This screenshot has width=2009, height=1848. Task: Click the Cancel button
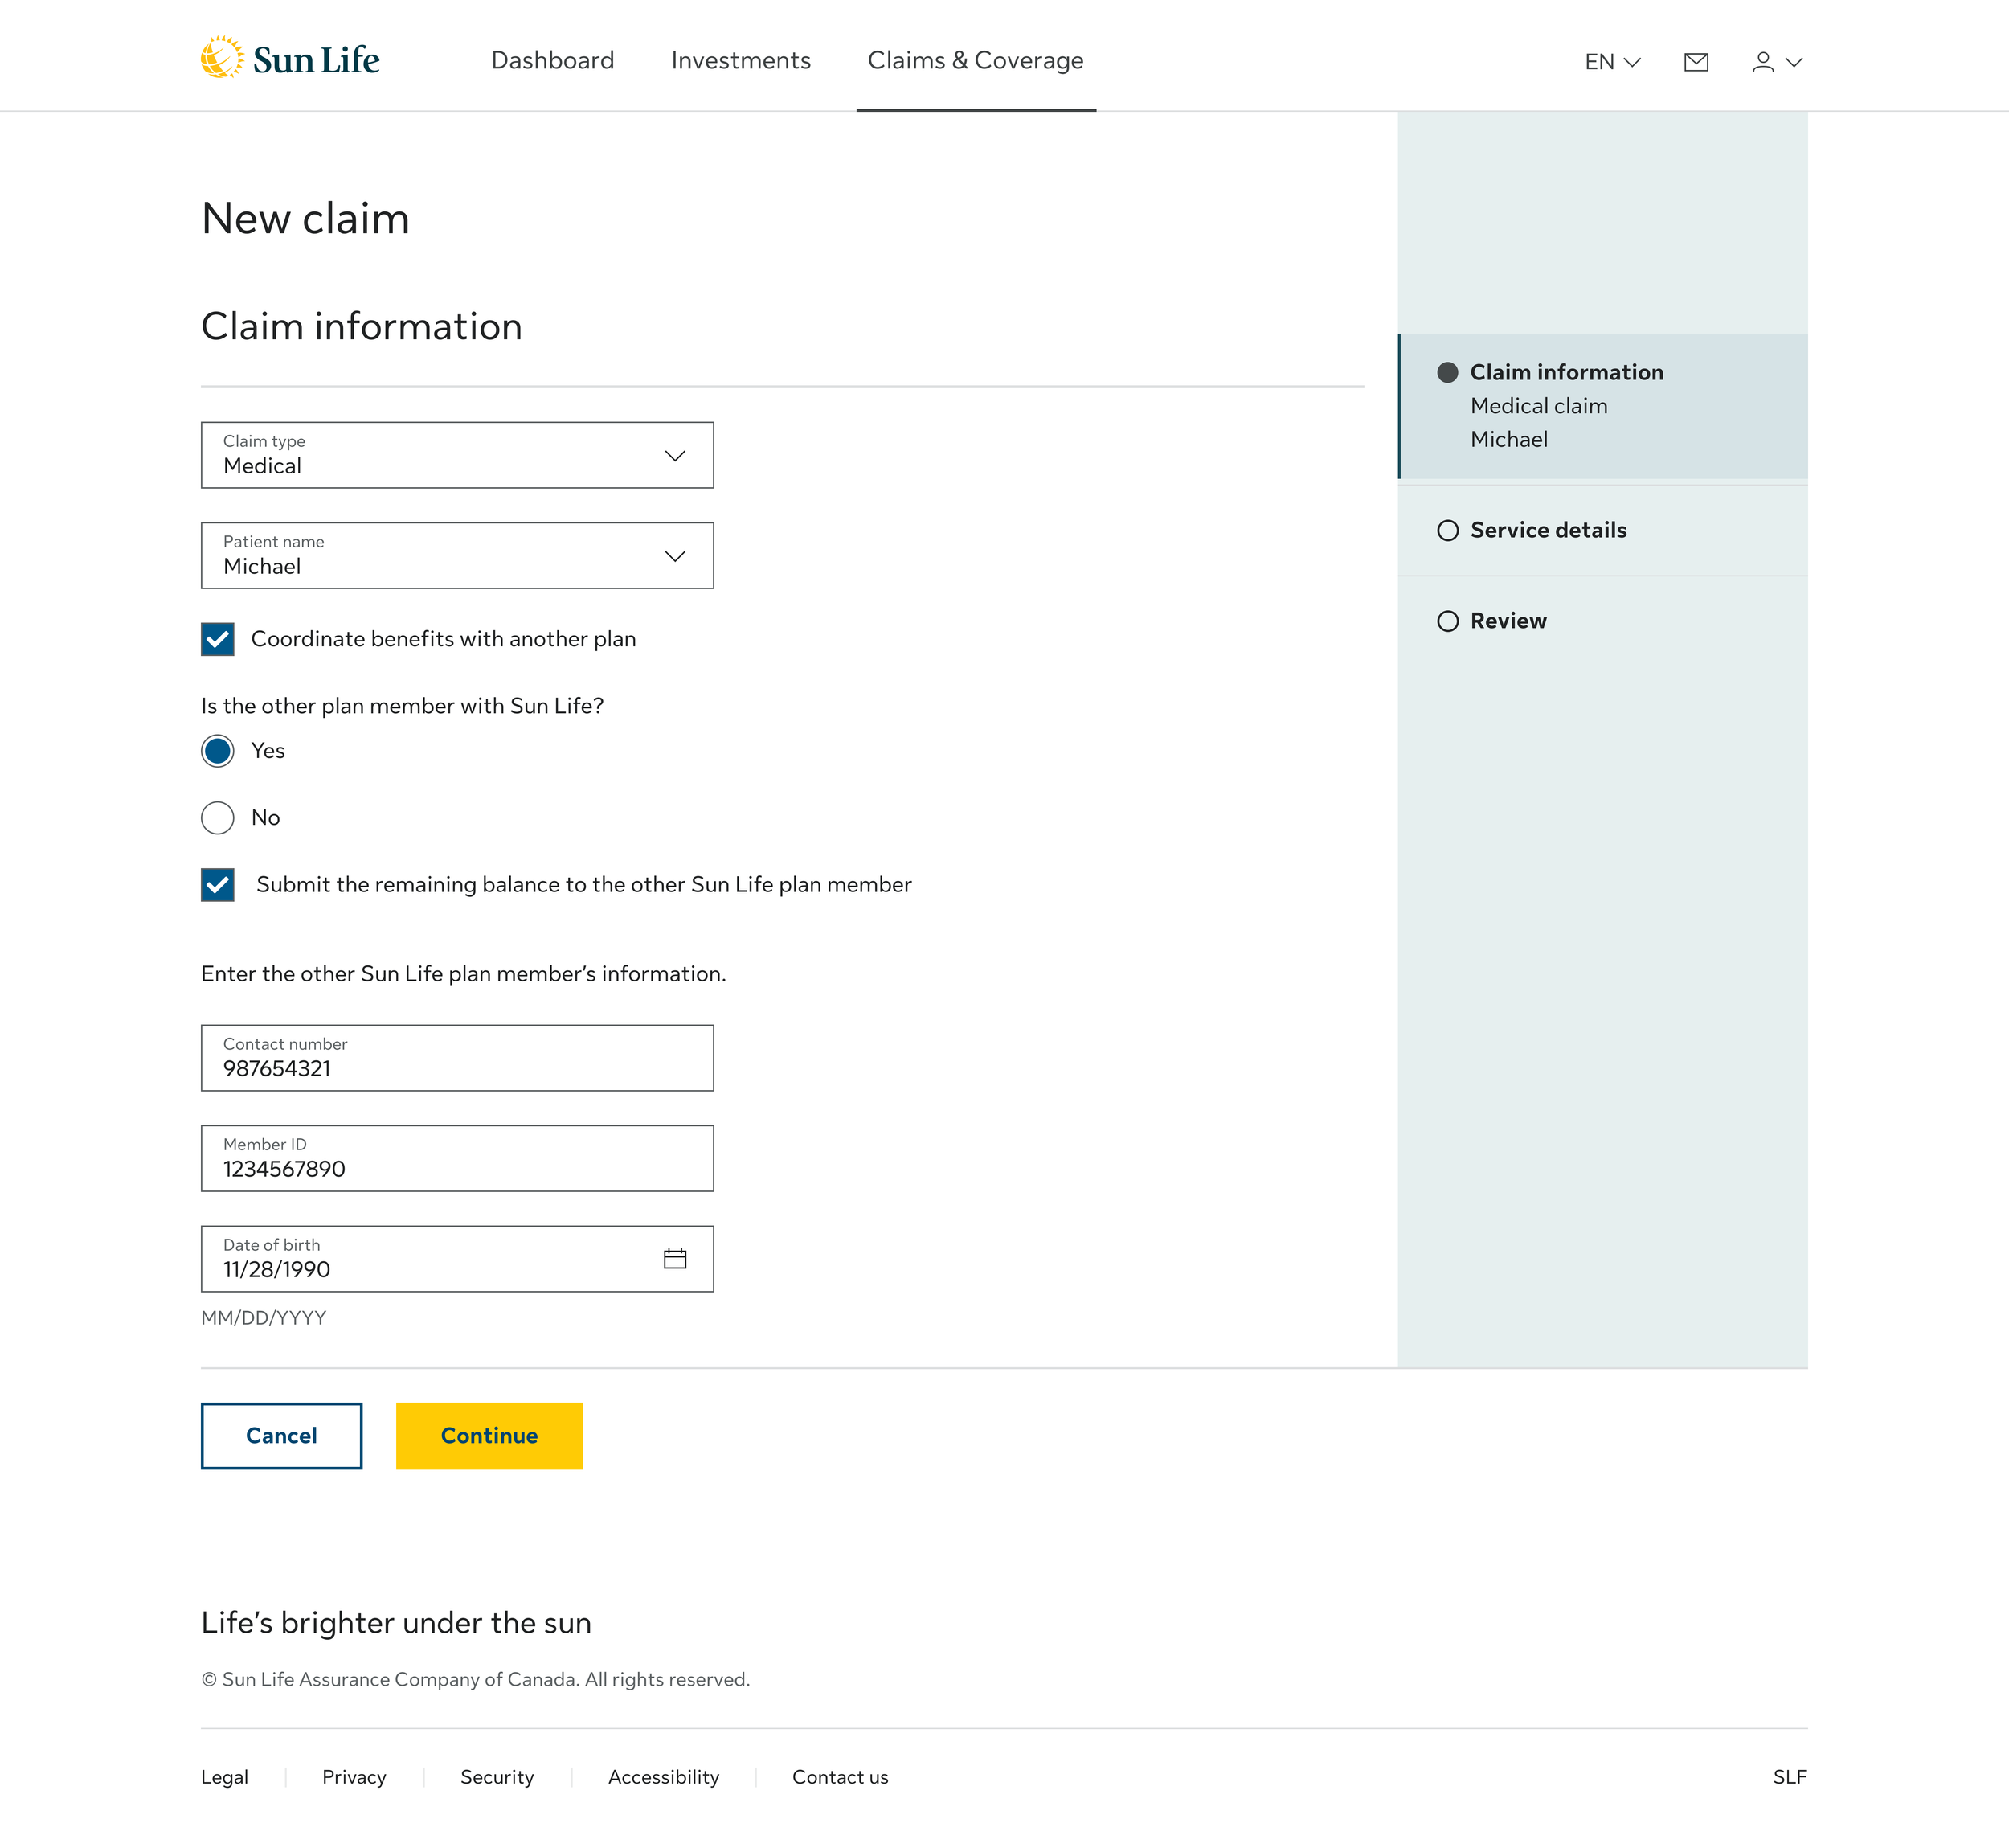[x=282, y=1435]
